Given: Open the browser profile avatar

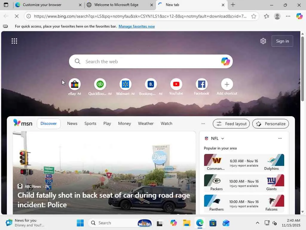Looking at the screenshot, I should (277, 16).
